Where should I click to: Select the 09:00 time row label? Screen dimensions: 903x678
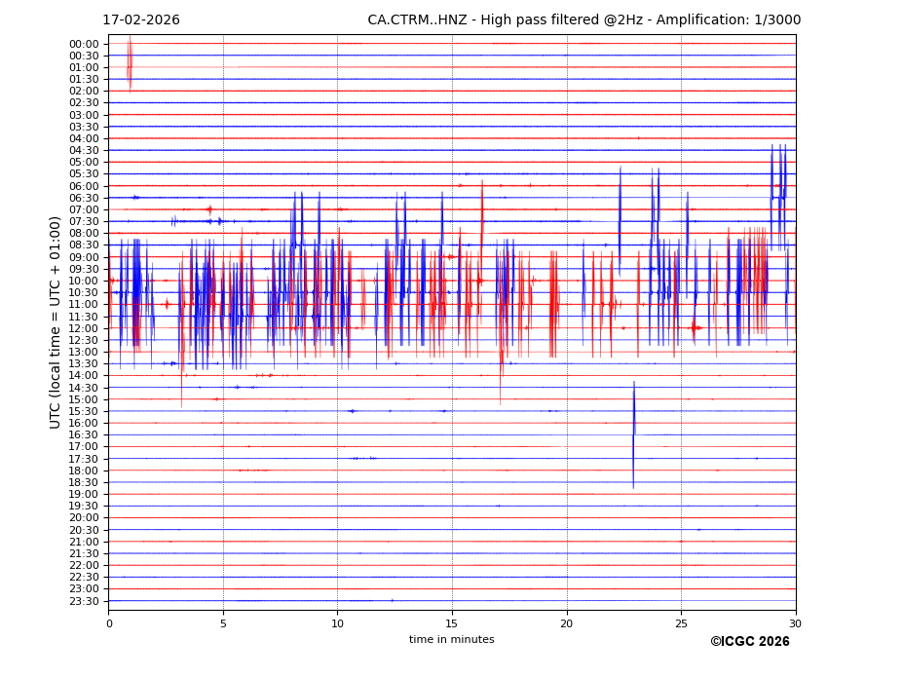pyautogui.click(x=84, y=257)
